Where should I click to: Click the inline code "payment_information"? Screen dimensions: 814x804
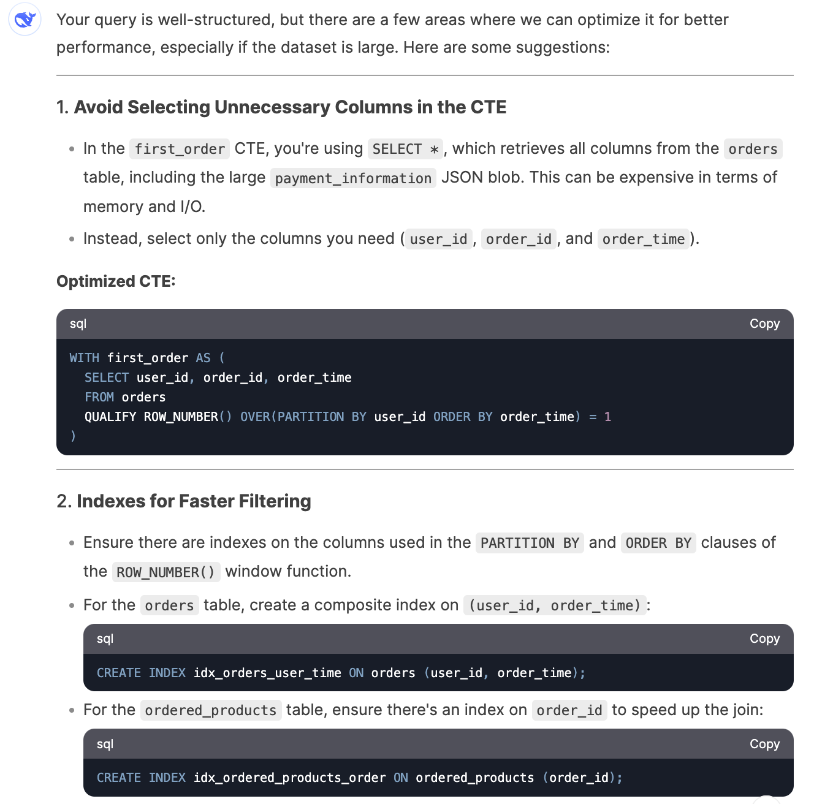pyautogui.click(x=353, y=178)
